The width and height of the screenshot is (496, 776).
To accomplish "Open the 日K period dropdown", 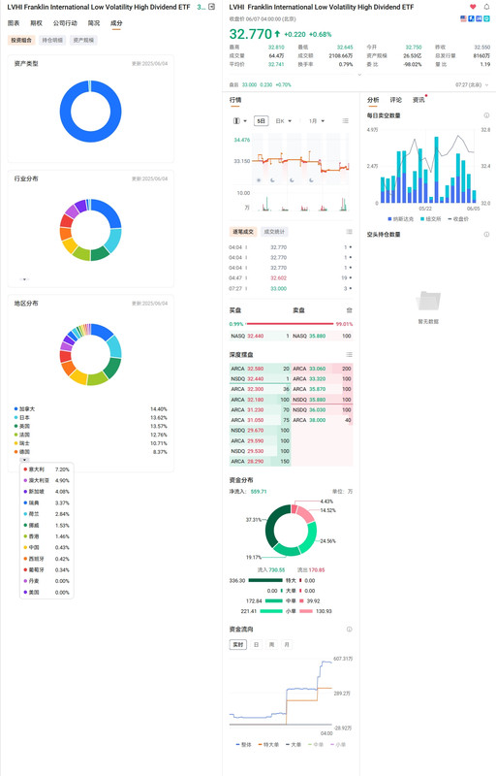I will tap(283, 120).
